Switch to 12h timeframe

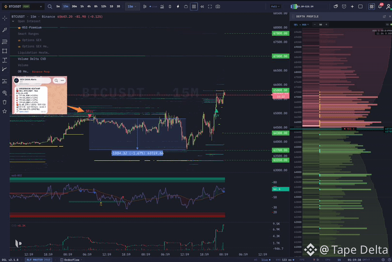[x=104, y=7]
